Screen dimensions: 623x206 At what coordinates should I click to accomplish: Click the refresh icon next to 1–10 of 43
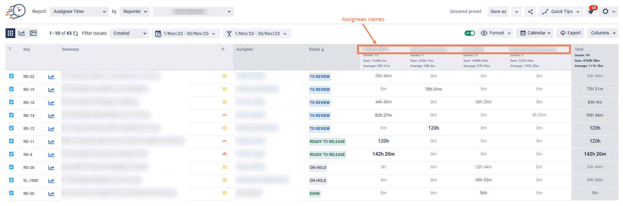point(76,33)
